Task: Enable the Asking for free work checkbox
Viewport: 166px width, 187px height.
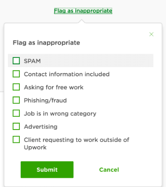Action: (x=16, y=87)
